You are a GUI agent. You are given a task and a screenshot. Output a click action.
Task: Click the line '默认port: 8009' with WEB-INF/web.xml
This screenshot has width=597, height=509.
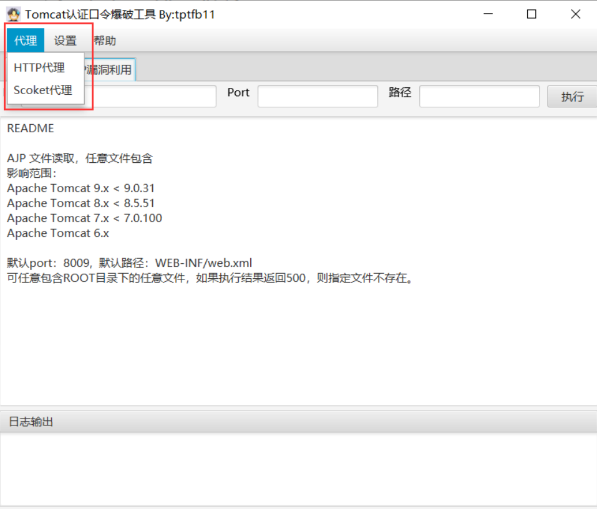130,263
